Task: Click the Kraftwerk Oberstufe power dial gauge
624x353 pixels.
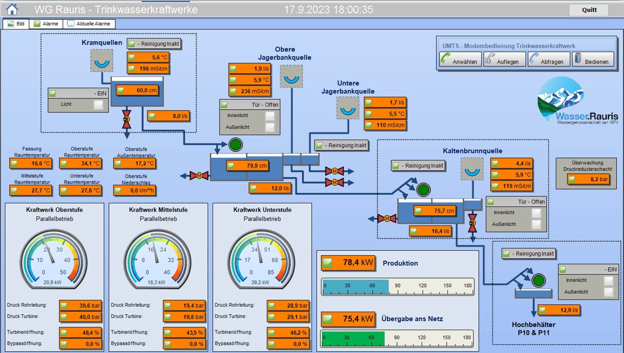Action: click(54, 260)
